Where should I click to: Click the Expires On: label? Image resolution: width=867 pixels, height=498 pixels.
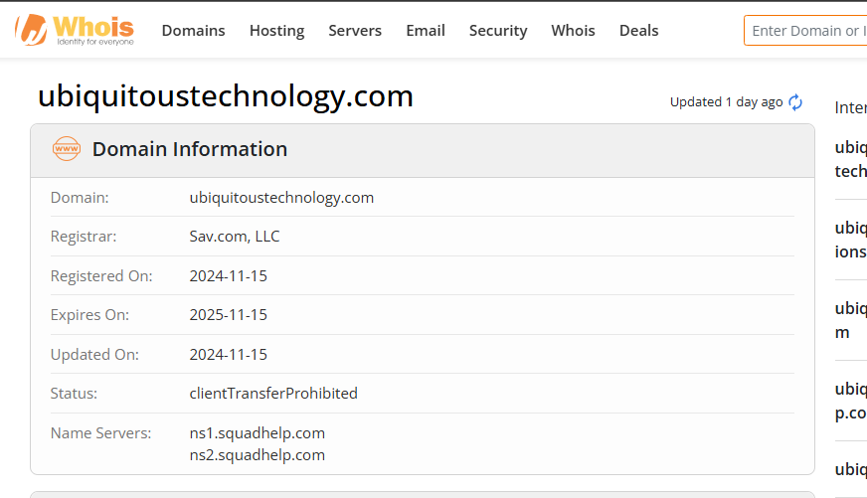click(89, 315)
